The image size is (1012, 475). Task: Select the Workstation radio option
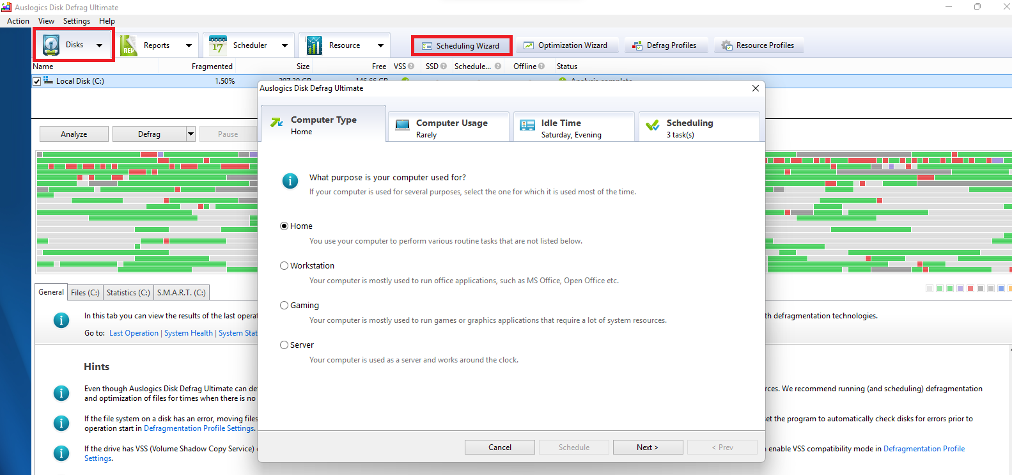click(284, 266)
